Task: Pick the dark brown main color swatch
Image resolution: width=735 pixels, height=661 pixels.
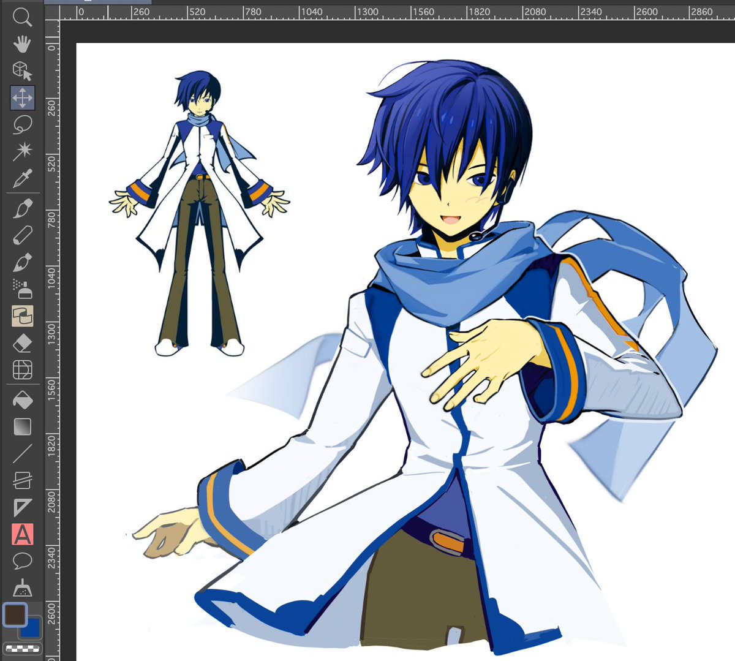Action: coord(15,615)
